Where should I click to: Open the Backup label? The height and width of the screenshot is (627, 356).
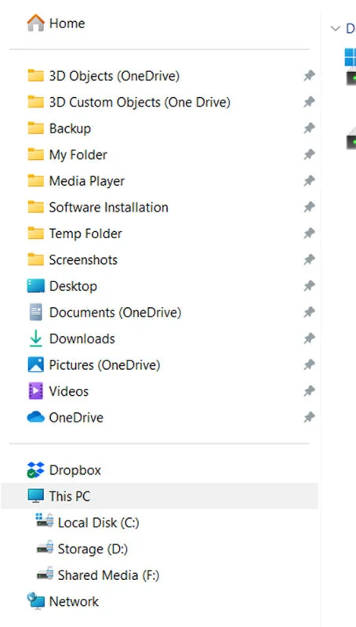(x=70, y=129)
